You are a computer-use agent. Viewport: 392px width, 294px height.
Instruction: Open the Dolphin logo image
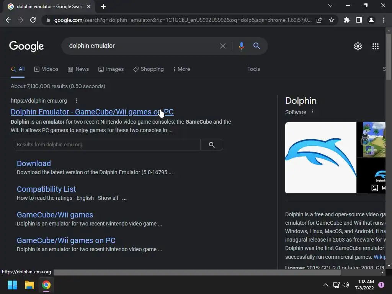(x=321, y=158)
